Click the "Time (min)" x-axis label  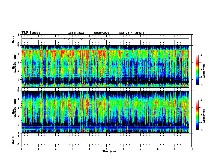coord(109,151)
